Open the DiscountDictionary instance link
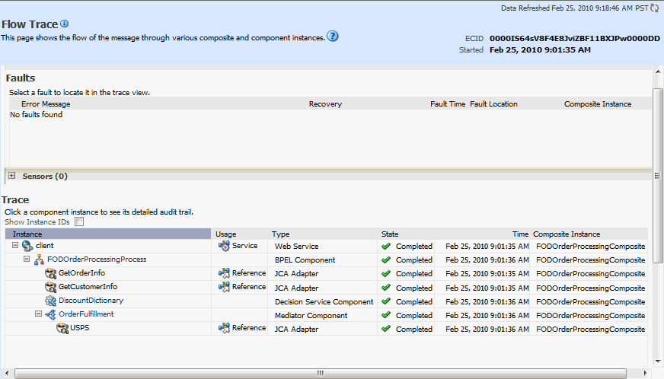The image size is (664, 379). tap(91, 301)
